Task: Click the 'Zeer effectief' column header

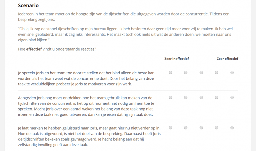Action: pyautogui.click(x=227, y=59)
